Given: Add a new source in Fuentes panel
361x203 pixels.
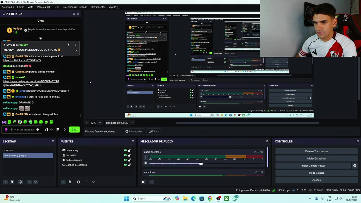Looking at the screenshot, I should 63,182.
